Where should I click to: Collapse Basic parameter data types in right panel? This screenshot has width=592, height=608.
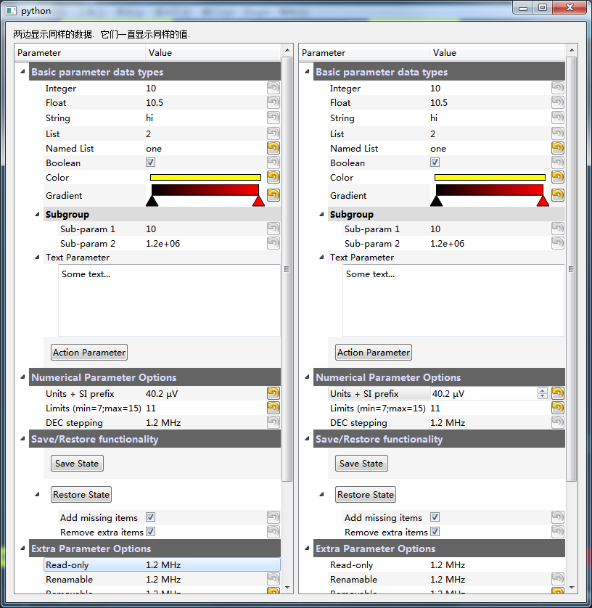pyautogui.click(x=307, y=72)
